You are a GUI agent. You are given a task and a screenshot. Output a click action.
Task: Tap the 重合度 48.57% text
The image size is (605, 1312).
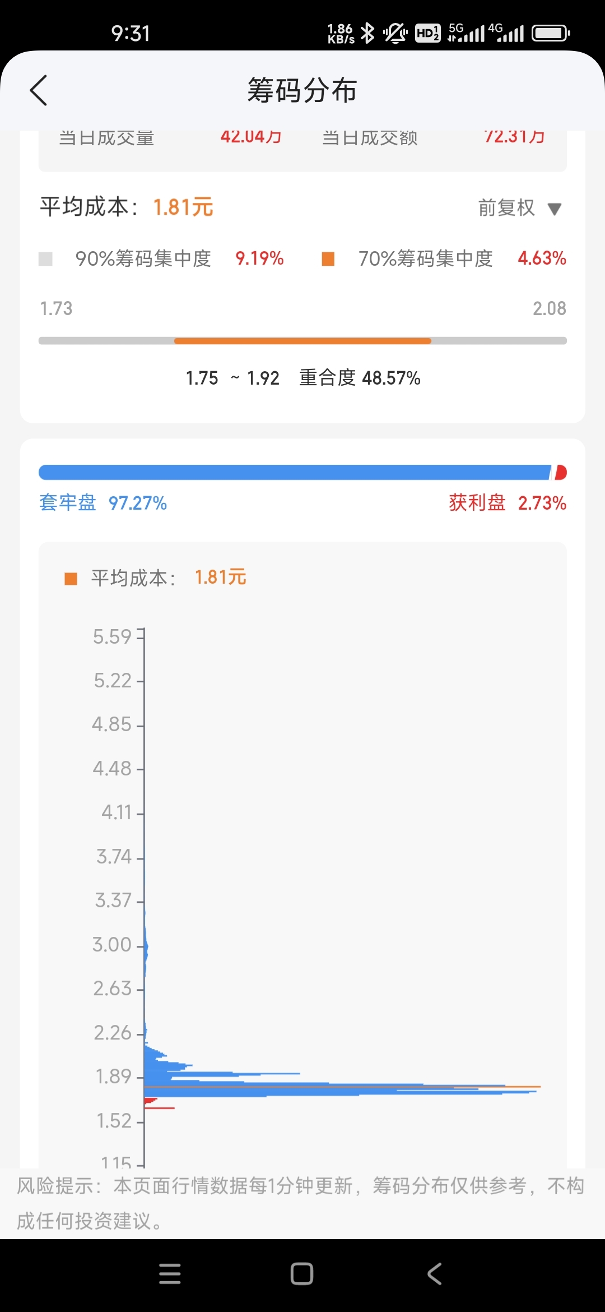tap(360, 378)
